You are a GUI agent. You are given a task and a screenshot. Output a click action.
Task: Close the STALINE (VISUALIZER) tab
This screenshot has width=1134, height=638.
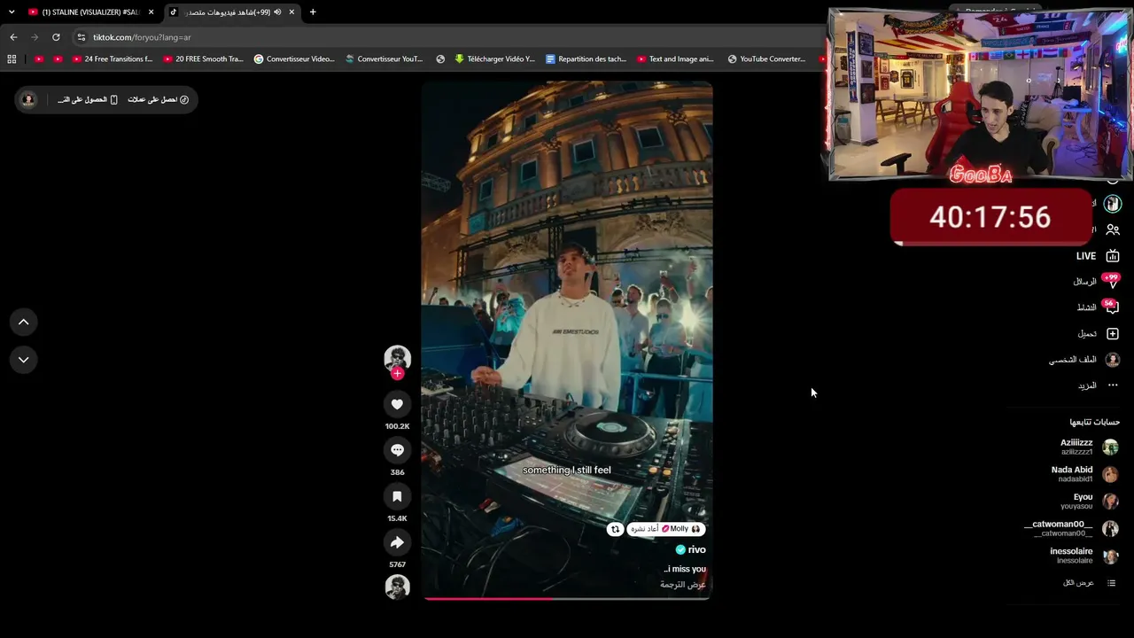[x=151, y=12]
